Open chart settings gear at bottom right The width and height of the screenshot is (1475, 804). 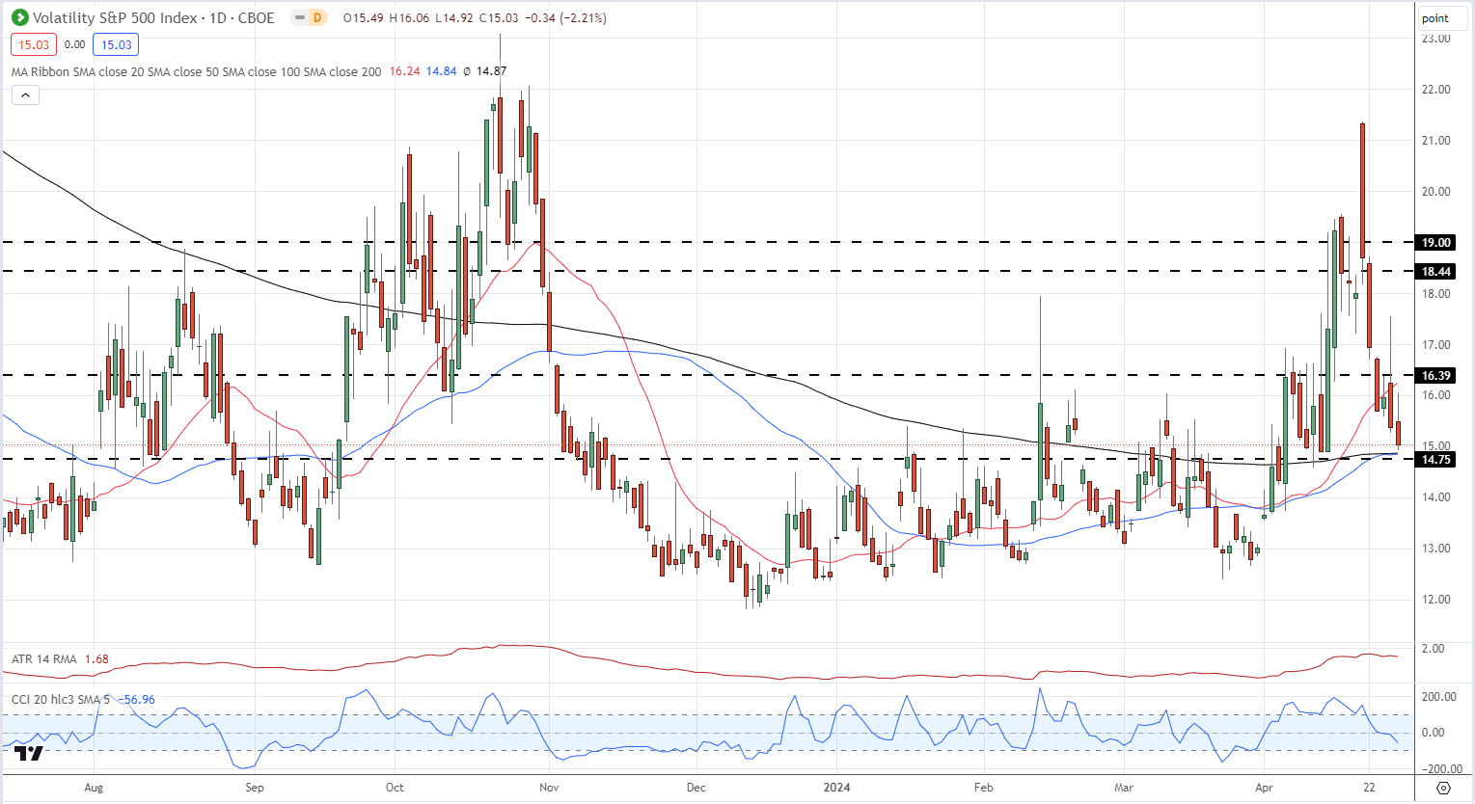point(1443,788)
